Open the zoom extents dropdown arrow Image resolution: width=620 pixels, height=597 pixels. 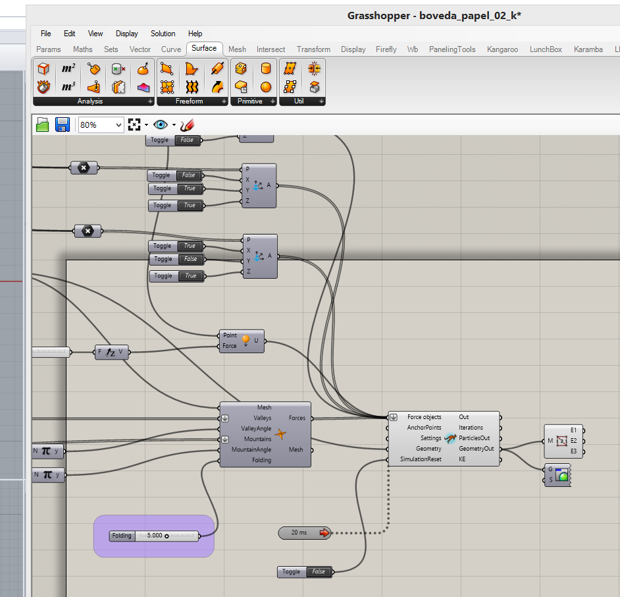coord(146,125)
